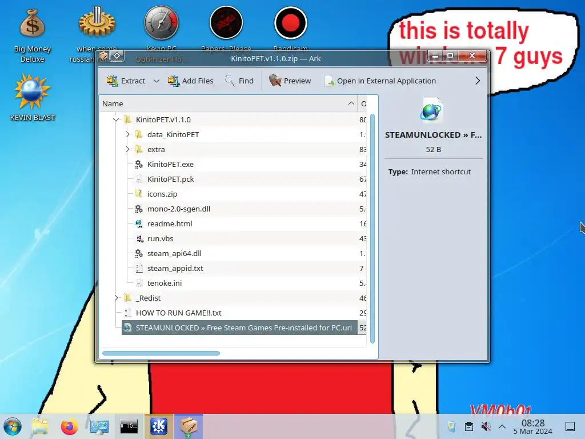Viewport: 585px width, 439px height.
Task: Unmute audio via the volume tray icon
Action: pos(486,426)
